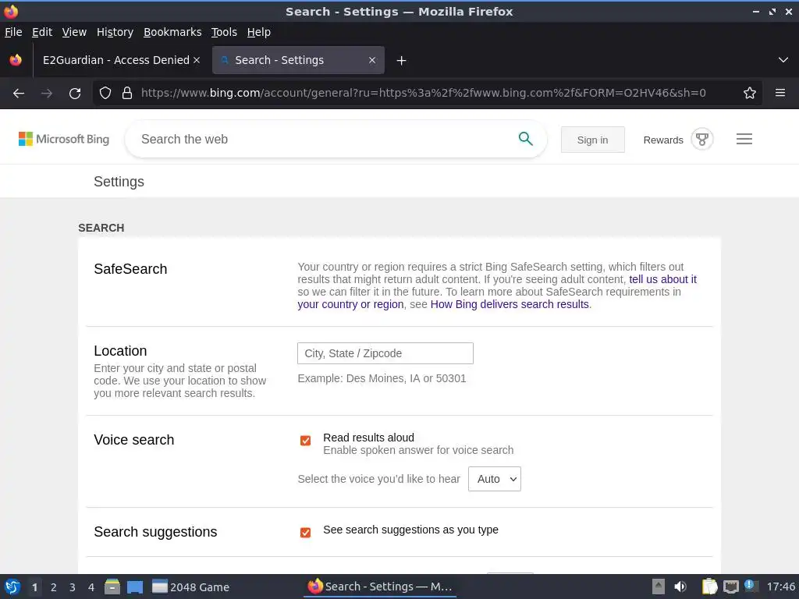Open the Tools menu
The height and width of the screenshot is (599, 799).
pos(224,32)
